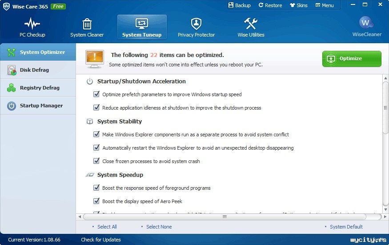389x245 pixels.
Task: Open Wise Utilities tools icon
Action: tap(251, 24)
